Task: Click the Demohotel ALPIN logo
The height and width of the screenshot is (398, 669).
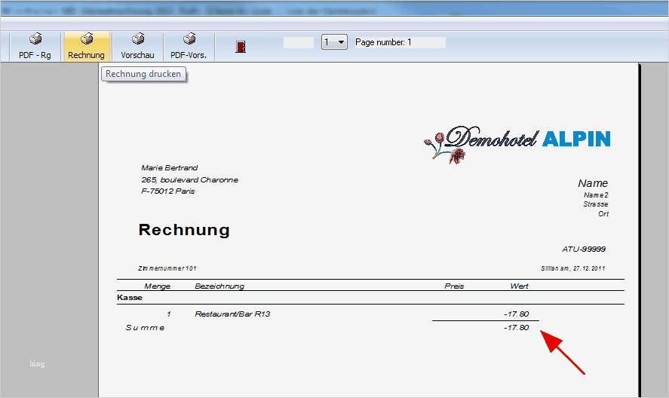Action: click(x=517, y=144)
